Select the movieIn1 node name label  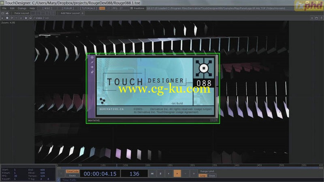[x=94, y=120]
